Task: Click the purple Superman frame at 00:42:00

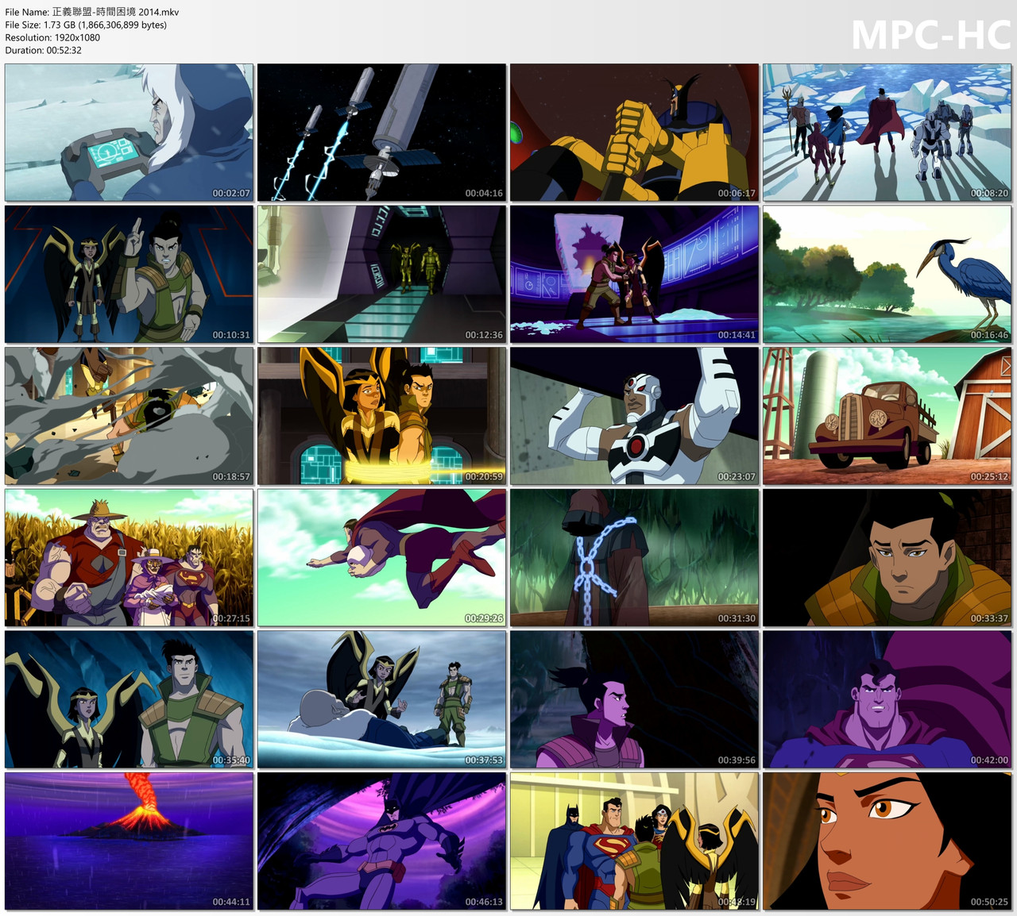Action: (887, 699)
